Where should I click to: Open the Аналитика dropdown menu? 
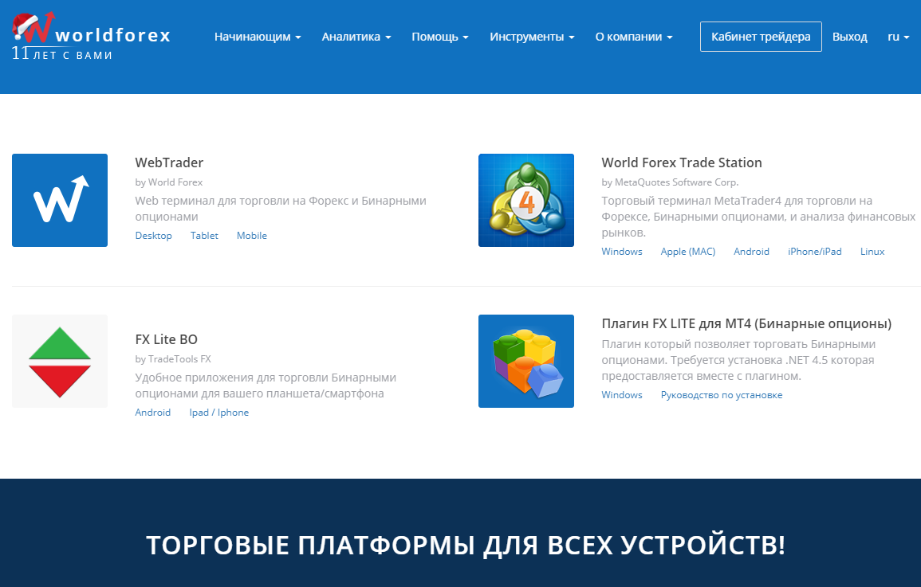pyautogui.click(x=356, y=37)
